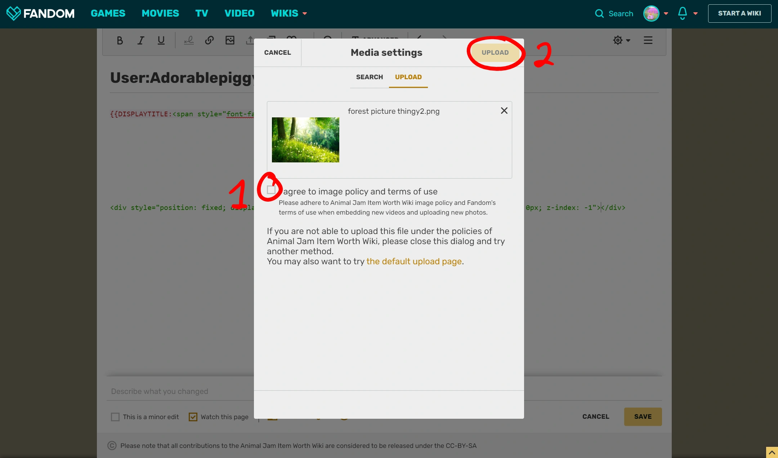This screenshot has height=458, width=778.
Task: Check the agree to image policy box
Action: coord(271,190)
